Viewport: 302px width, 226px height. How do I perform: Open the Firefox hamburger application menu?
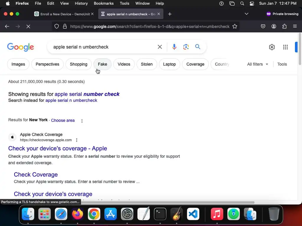point(295,26)
